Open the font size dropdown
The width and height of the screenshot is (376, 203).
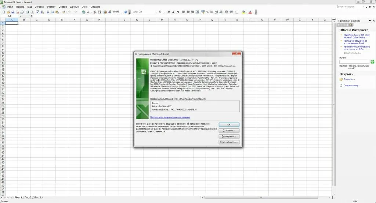164,12
